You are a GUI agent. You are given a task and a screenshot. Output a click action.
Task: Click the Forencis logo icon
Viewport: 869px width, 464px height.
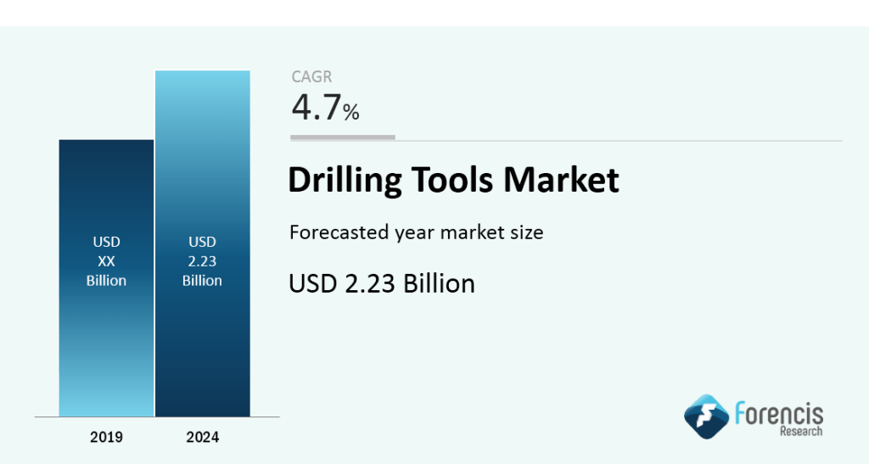coord(706,417)
